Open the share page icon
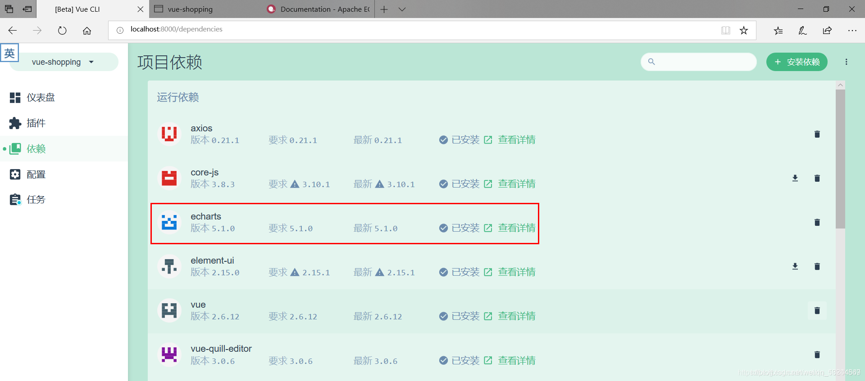This screenshot has width=865, height=381. pos(827,31)
